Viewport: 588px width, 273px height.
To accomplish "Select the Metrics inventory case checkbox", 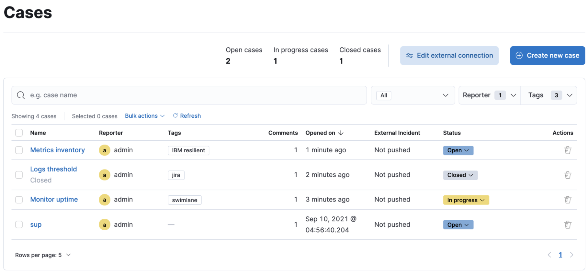I will pos(19,150).
